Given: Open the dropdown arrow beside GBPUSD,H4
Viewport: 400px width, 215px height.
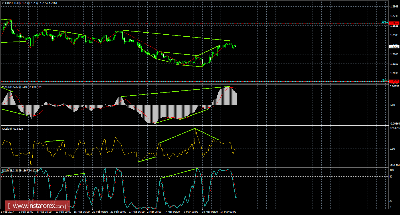Looking at the screenshot, I should (x=3, y=3).
